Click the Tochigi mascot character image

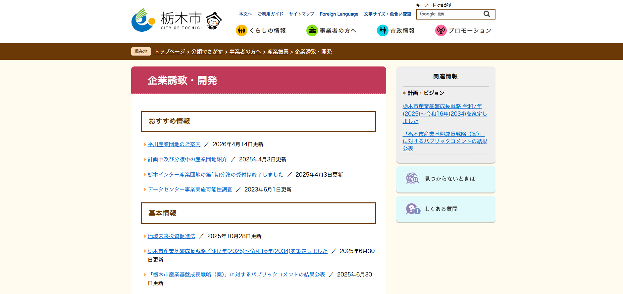click(214, 21)
